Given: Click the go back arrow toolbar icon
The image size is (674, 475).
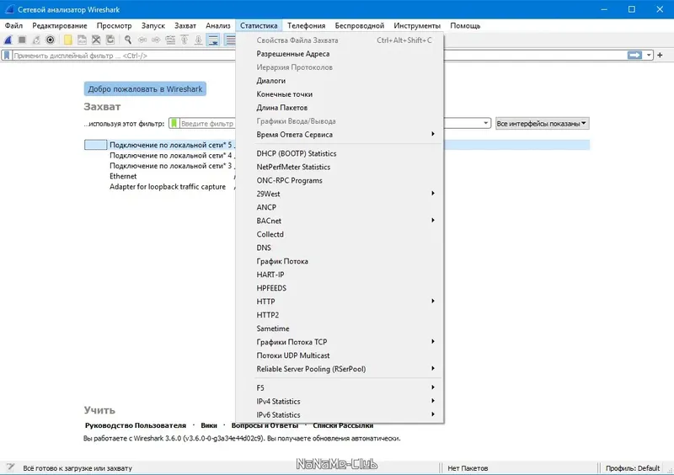Looking at the screenshot, I should coord(142,40).
